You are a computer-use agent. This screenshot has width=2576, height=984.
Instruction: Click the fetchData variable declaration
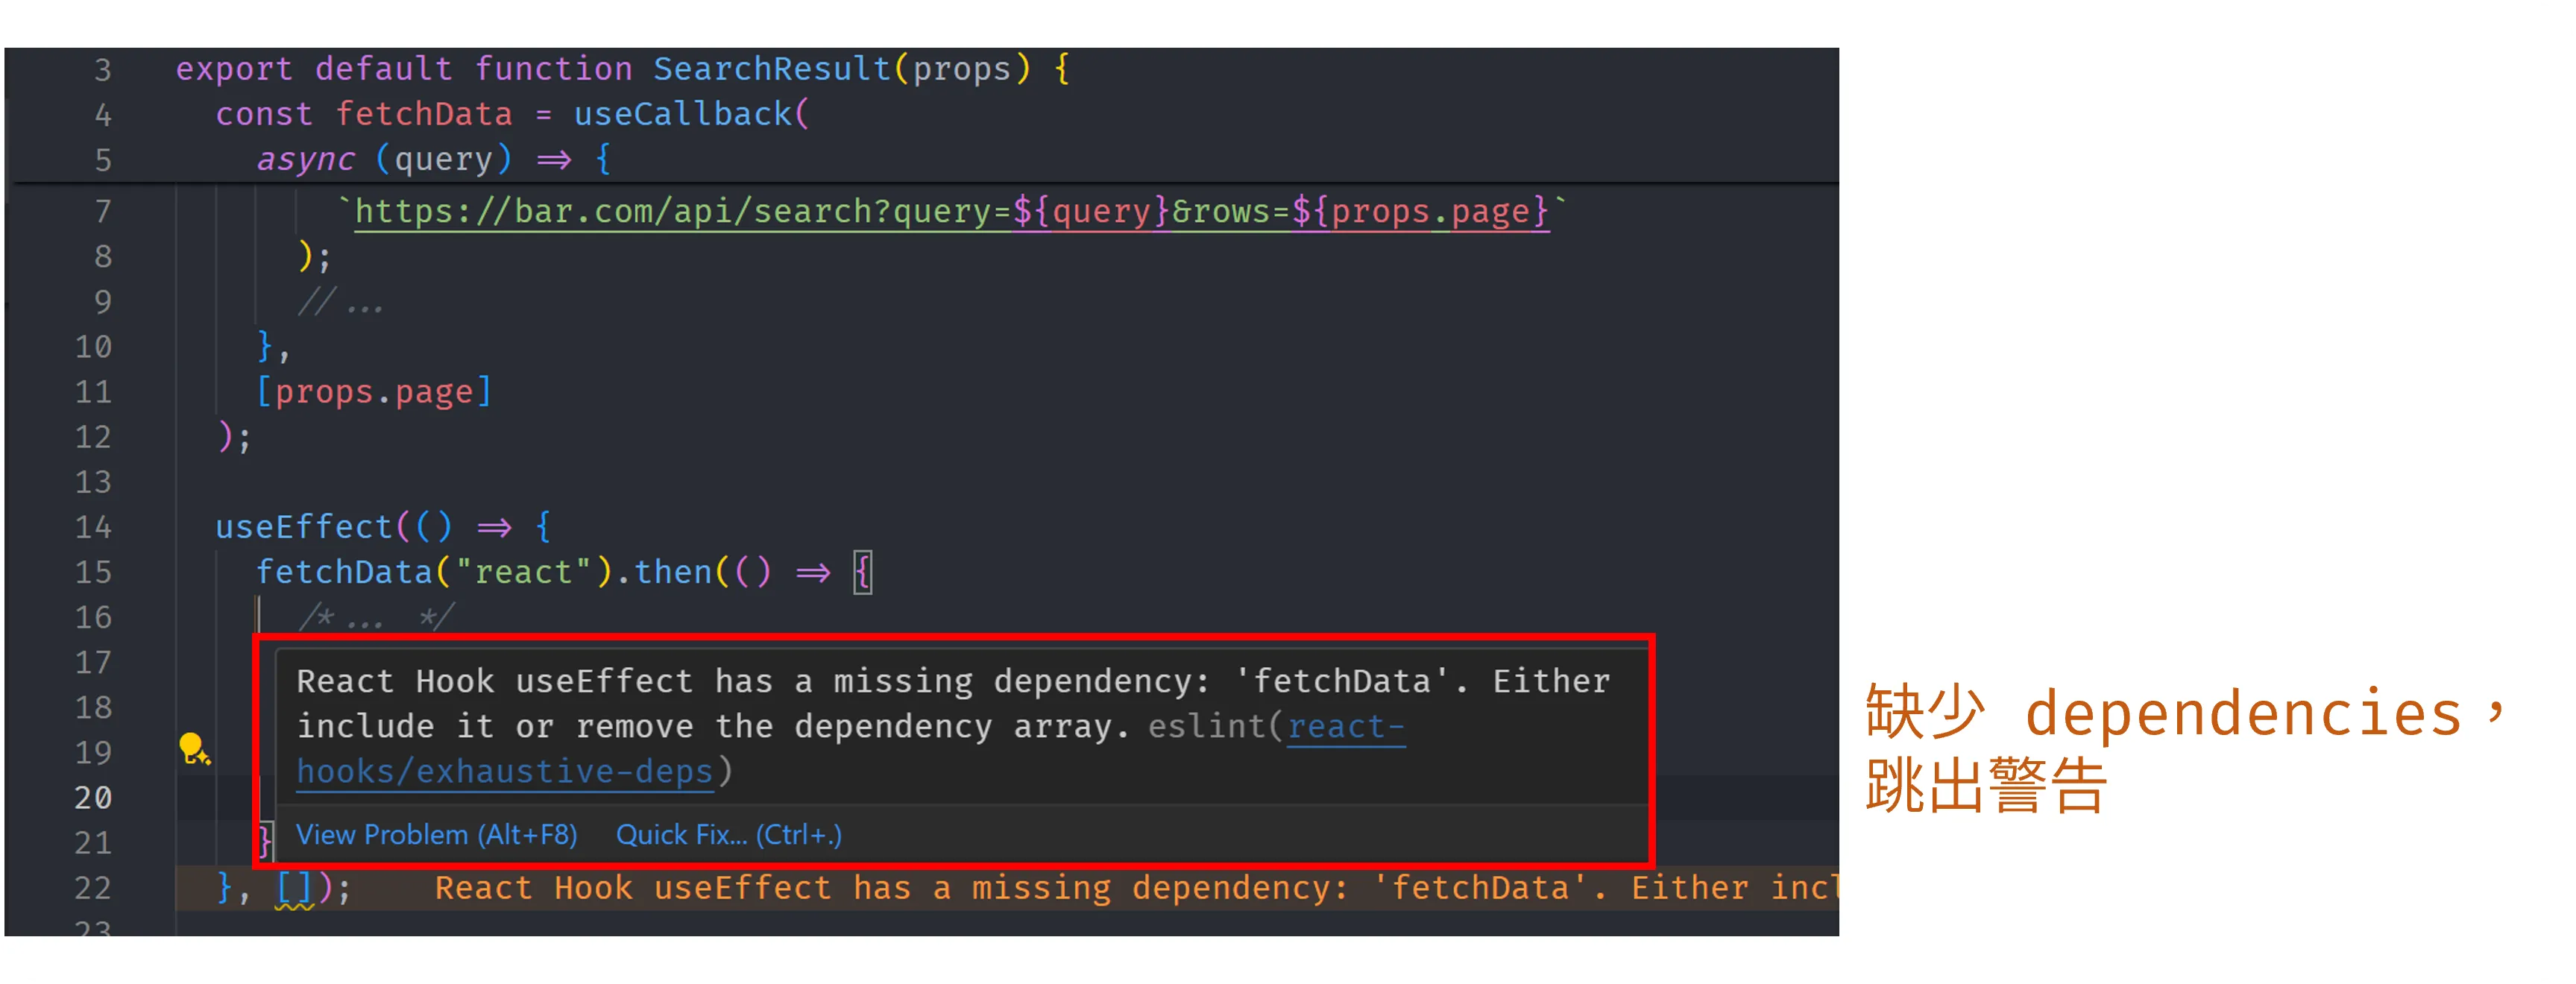[423, 114]
